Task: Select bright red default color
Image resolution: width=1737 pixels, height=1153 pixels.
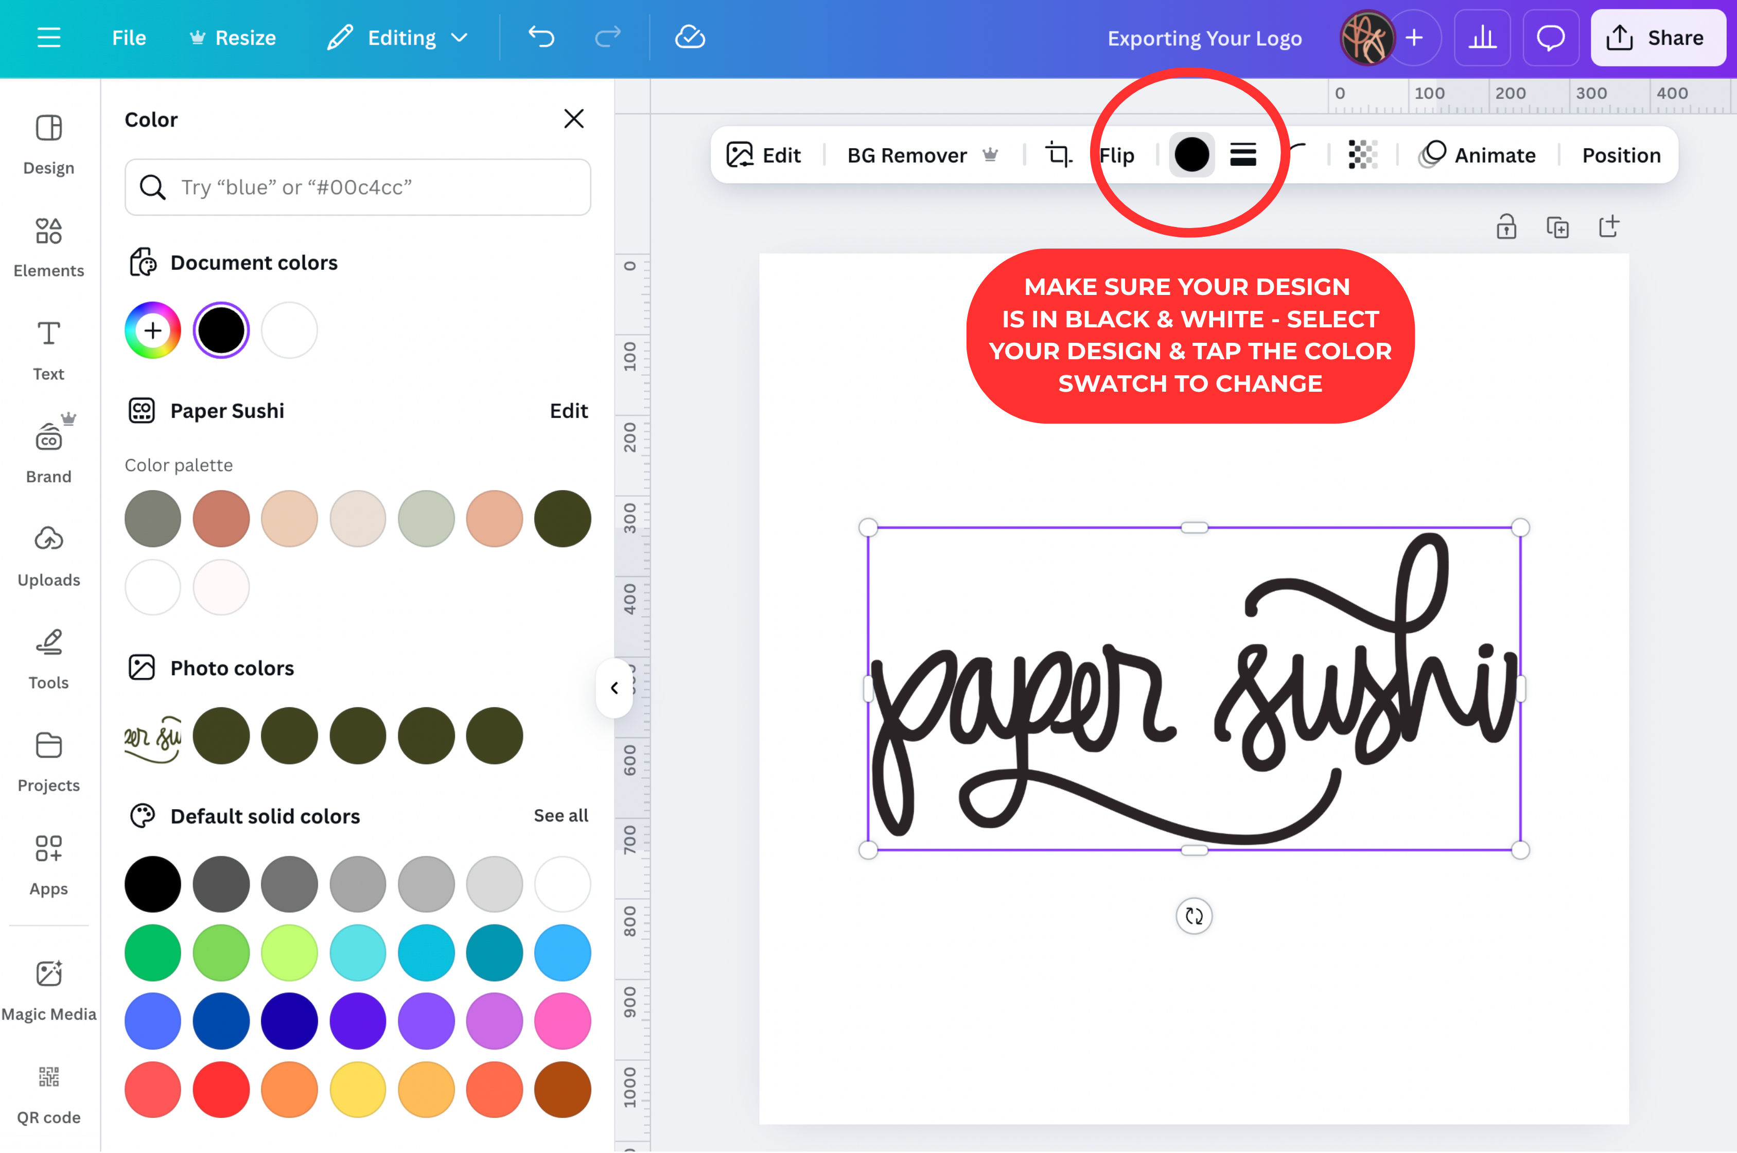Action: [x=221, y=1090]
